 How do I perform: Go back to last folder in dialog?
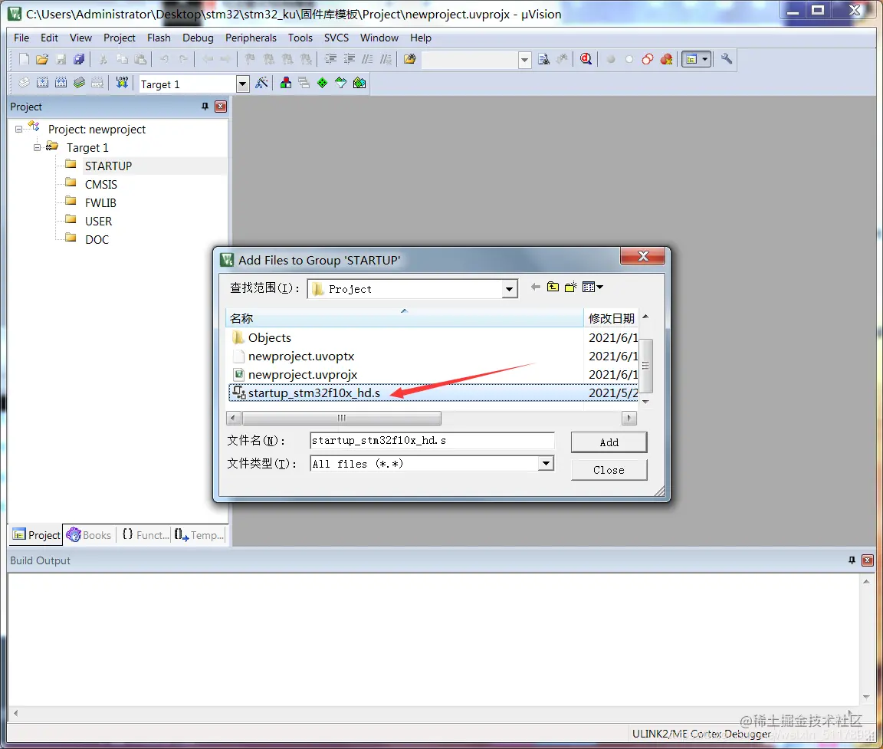coord(536,287)
